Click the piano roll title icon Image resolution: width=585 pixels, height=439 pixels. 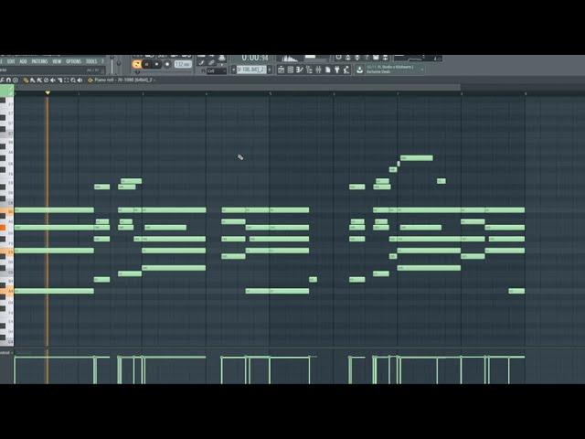click(x=90, y=80)
